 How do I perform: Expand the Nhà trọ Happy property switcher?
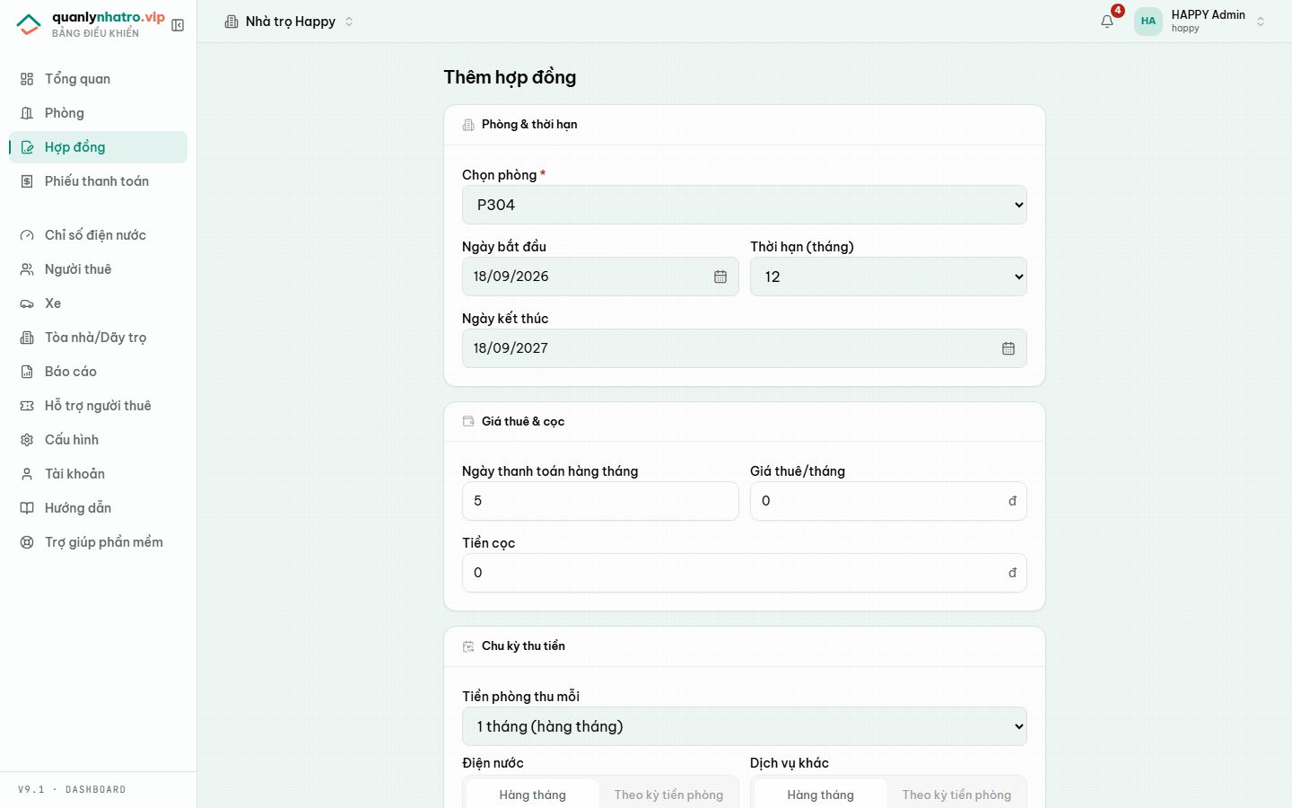289,22
